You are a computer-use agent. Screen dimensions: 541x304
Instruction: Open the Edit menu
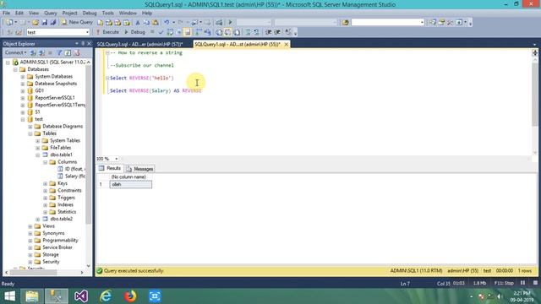[19, 13]
